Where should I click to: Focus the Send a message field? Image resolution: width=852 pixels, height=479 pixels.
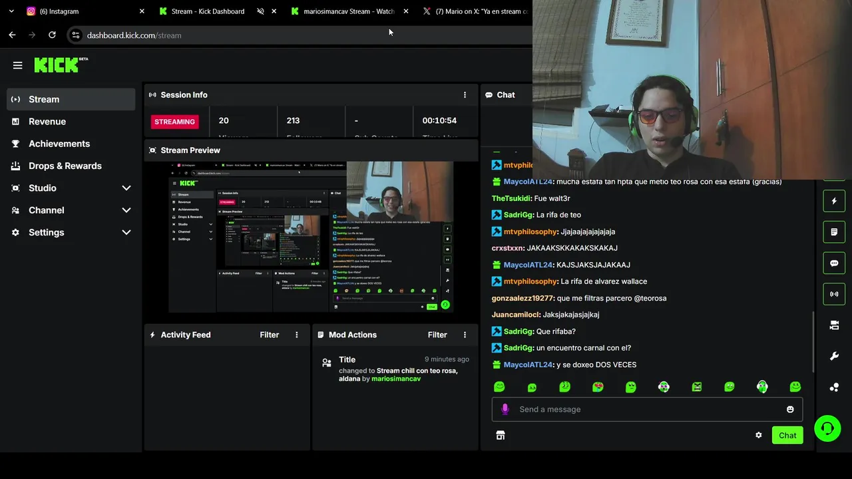coord(647,409)
